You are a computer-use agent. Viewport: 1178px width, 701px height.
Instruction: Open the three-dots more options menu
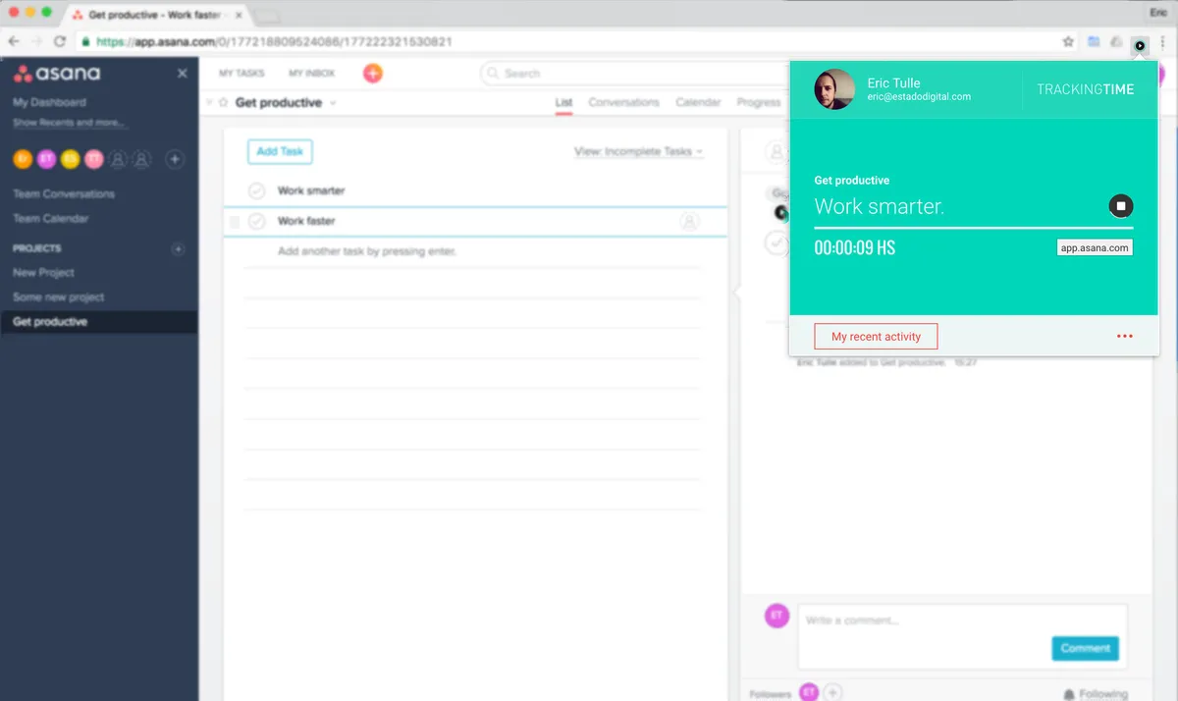click(x=1125, y=337)
